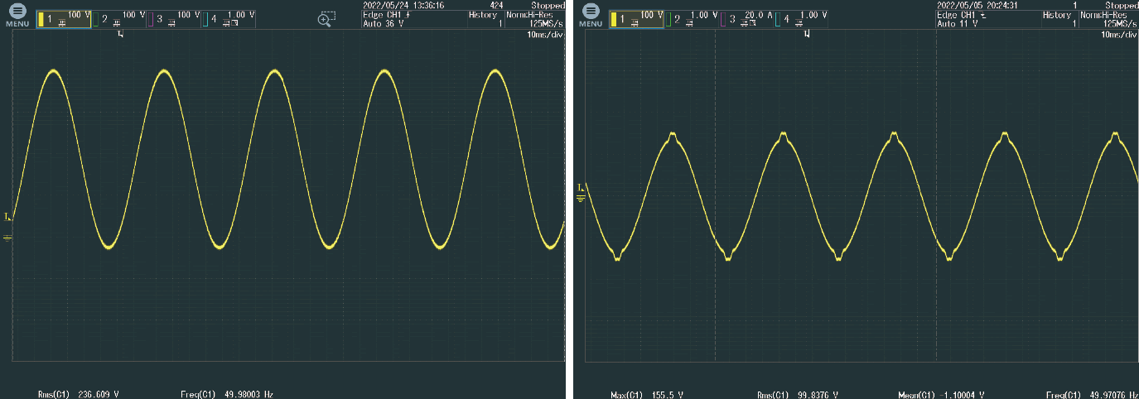Click the zoom magnifier icon
This screenshot has width=1139, height=399.
point(326,18)
